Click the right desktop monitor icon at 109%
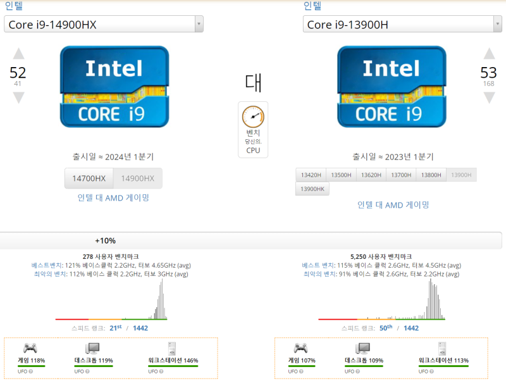Screen dimensions: 506x381 (363, 348)
